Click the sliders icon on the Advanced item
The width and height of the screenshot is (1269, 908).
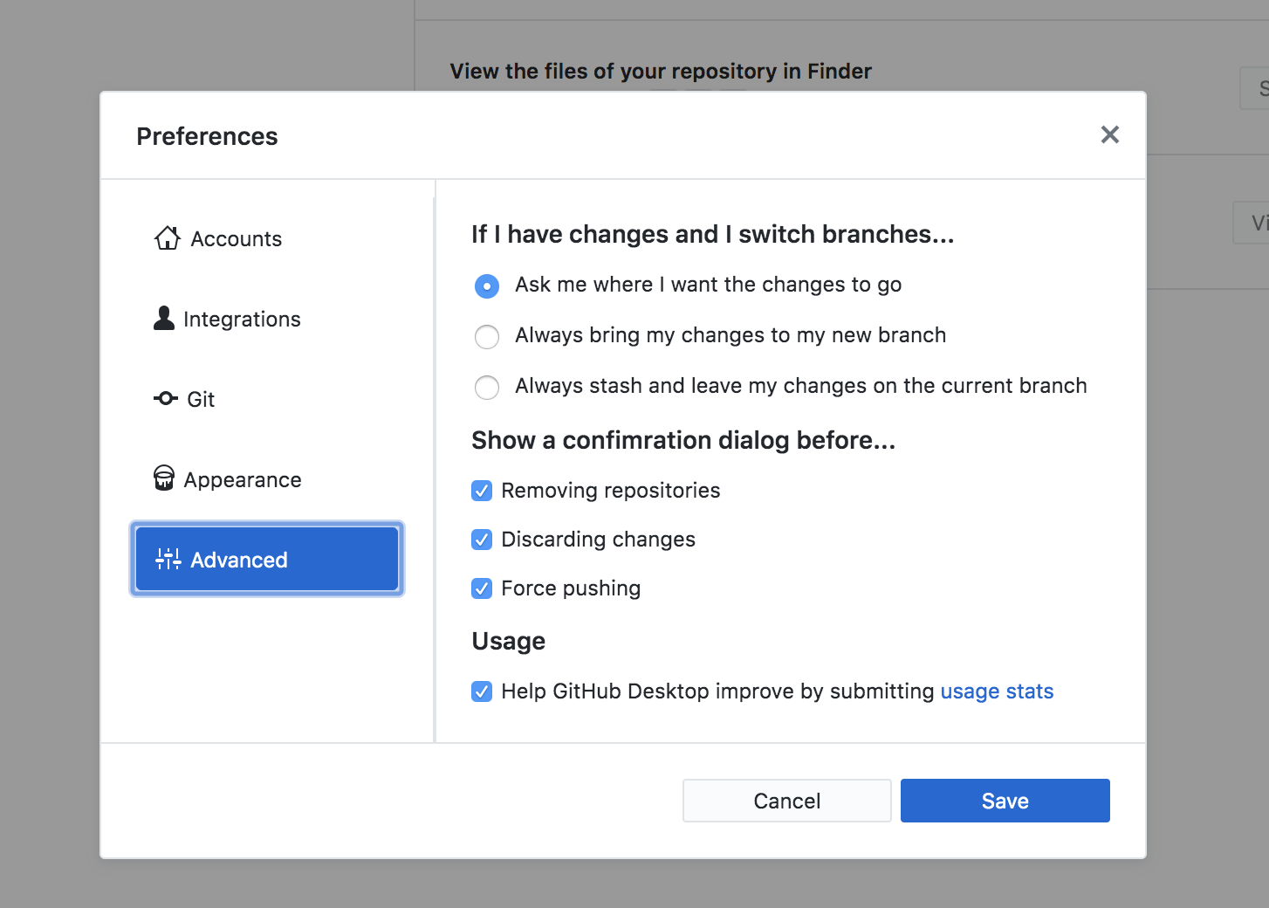pos(168,559)
